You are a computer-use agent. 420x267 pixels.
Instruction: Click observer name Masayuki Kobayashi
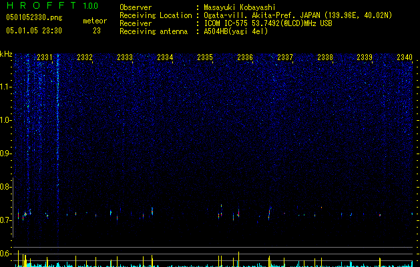pyautogui.click(x=240, y=7)
